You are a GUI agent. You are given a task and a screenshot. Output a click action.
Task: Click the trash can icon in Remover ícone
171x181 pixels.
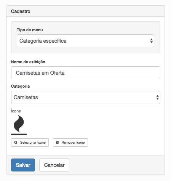(x=58, y=143)
